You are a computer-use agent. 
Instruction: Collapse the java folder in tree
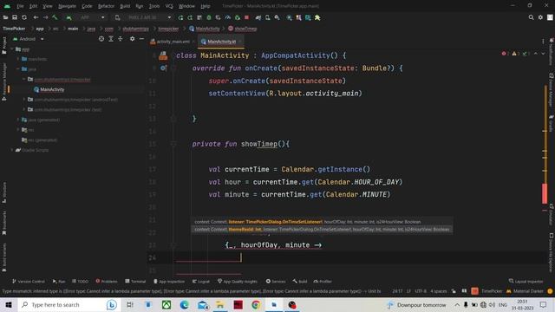click(18, 69)
